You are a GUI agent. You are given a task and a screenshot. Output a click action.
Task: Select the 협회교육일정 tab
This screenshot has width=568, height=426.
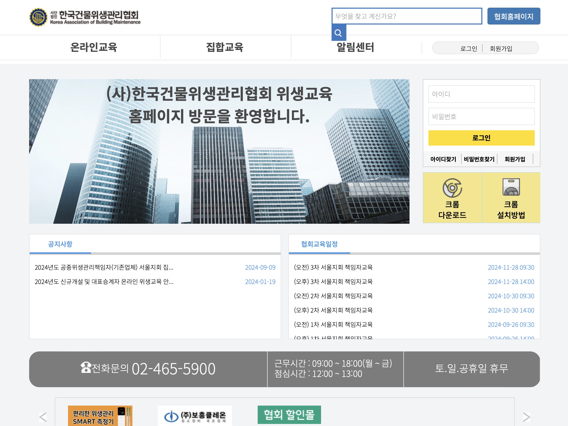319,244
